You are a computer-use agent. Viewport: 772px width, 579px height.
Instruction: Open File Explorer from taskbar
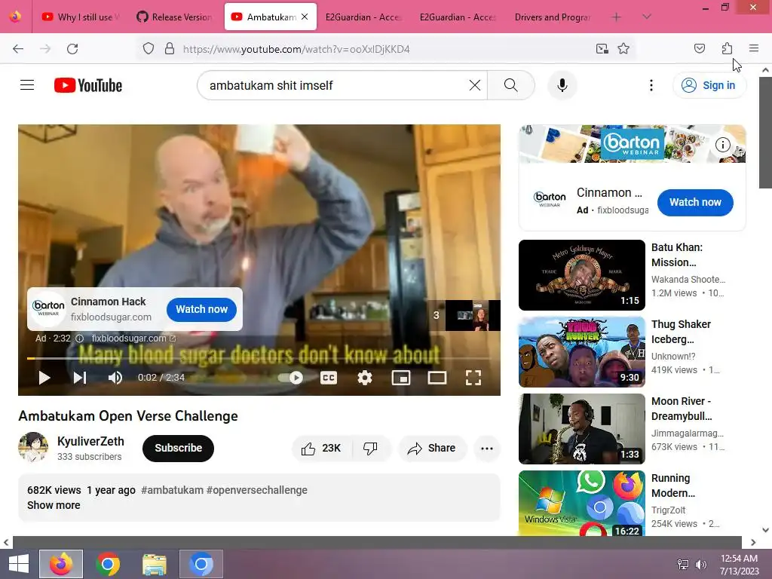[155, 564]
